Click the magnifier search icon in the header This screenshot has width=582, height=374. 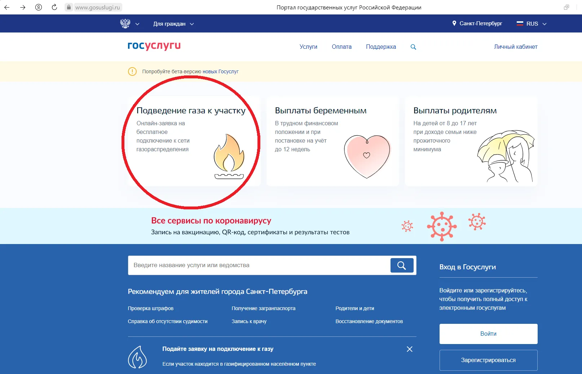click(x=413, y=47)
